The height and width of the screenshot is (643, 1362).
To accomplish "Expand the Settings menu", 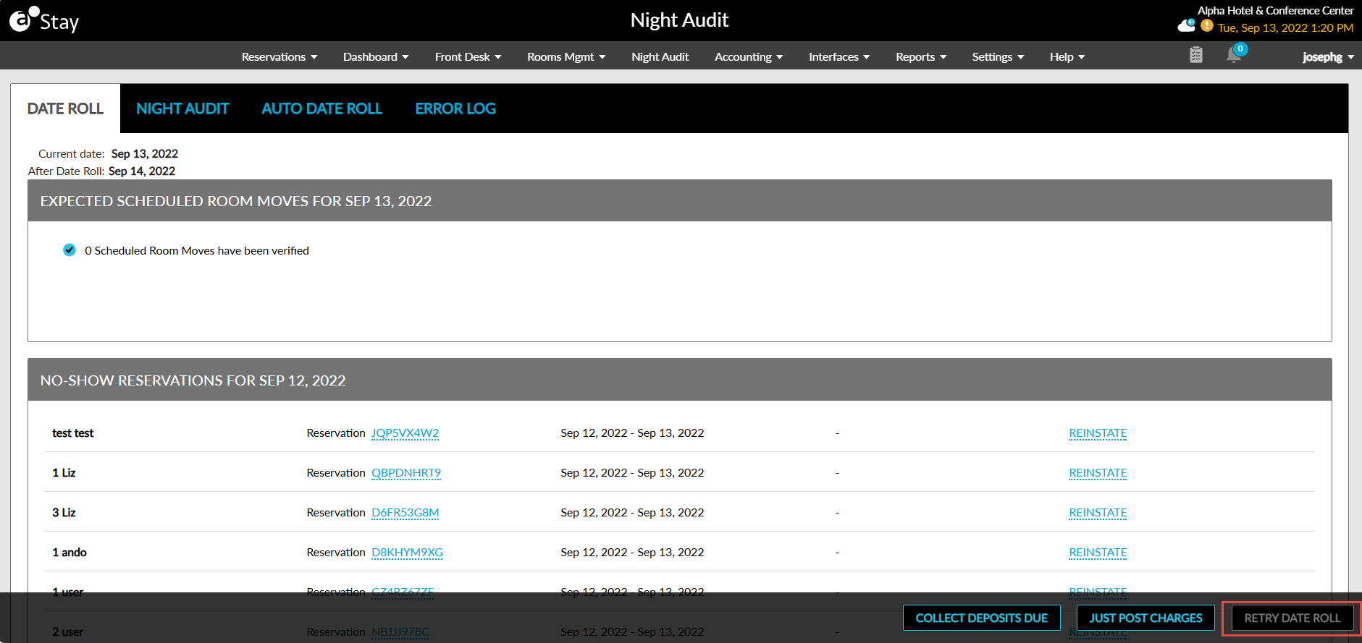I will (998, 56).
